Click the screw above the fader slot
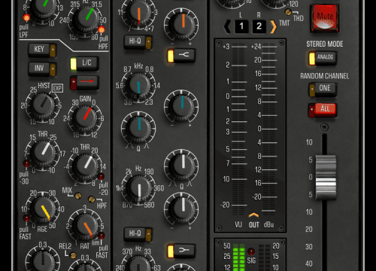 (x=324, y=126)
